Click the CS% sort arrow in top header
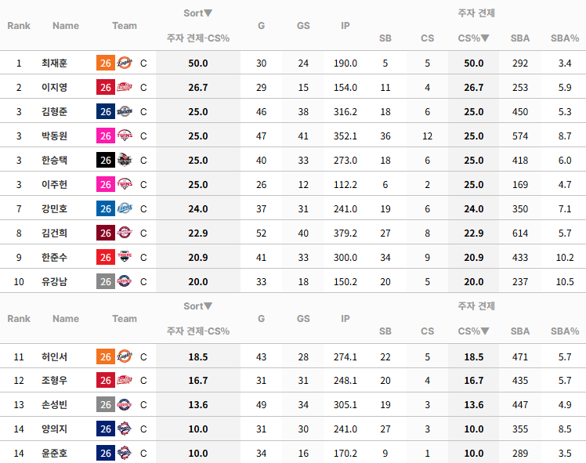The image size is (586, 463). (x=485, y=38)
